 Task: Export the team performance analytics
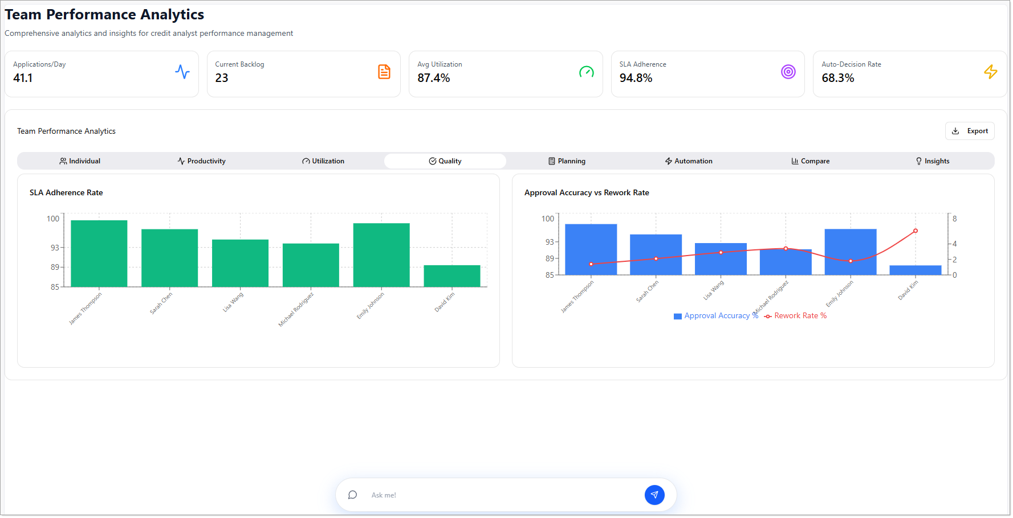[x=970, y=131]
